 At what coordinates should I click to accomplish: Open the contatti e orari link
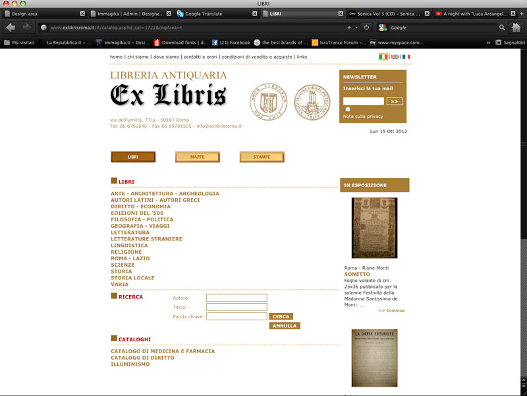pos(200,57)
